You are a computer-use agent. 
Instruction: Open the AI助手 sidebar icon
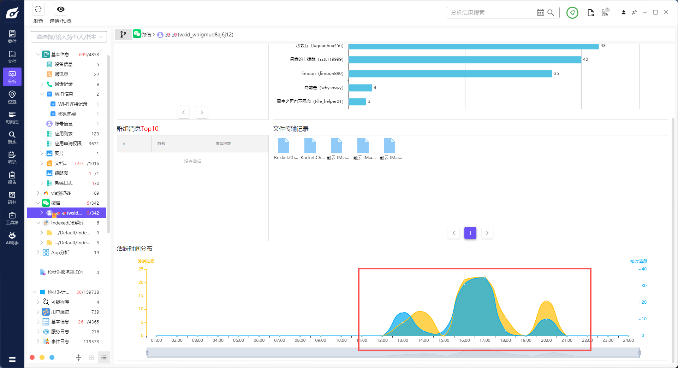click(x=12, y=239)
